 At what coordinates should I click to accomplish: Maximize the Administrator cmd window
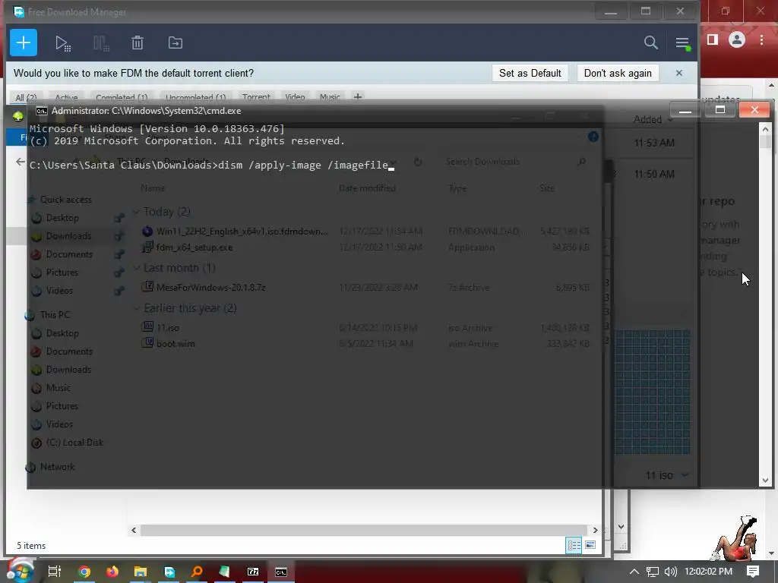click(720, 110)
